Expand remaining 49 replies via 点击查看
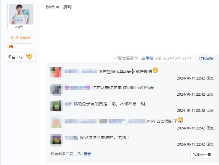The height and width of the screenshot is (165, 219). point(84,154)
